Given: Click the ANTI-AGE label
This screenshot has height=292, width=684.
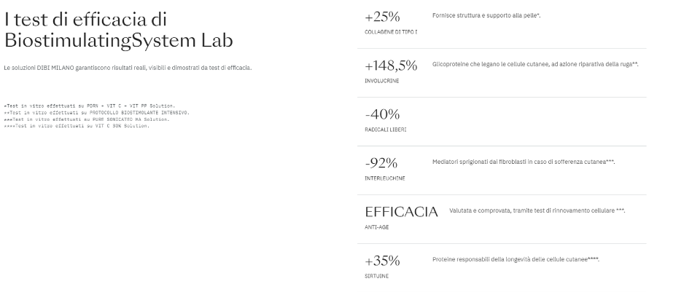Looking at the screenshot, I should click(377, 227).
